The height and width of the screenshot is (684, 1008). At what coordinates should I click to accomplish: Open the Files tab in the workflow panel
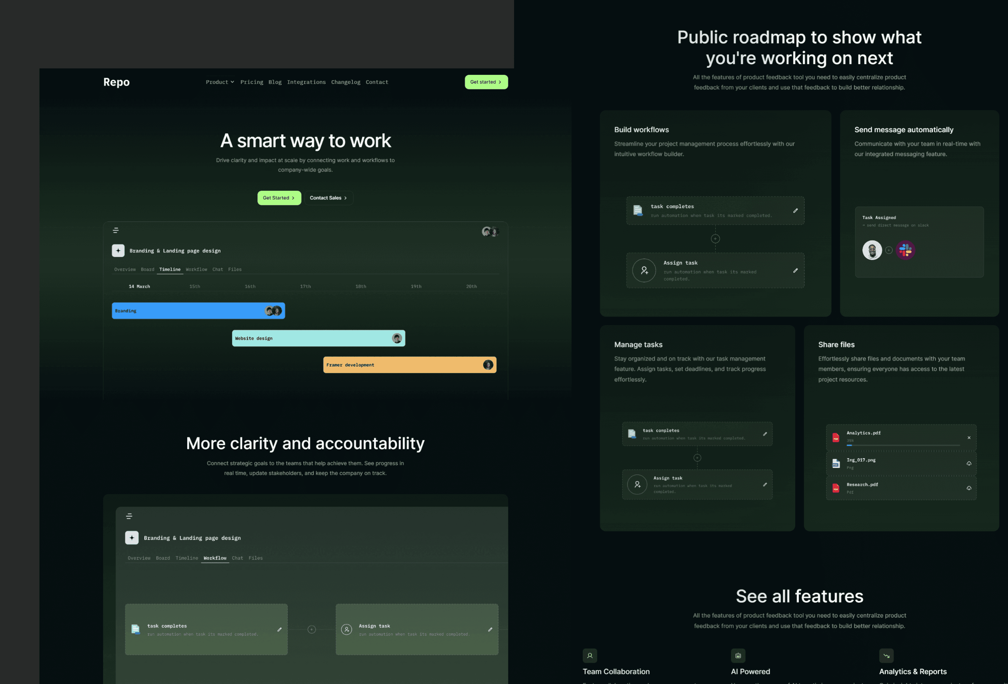click(256, 558)
